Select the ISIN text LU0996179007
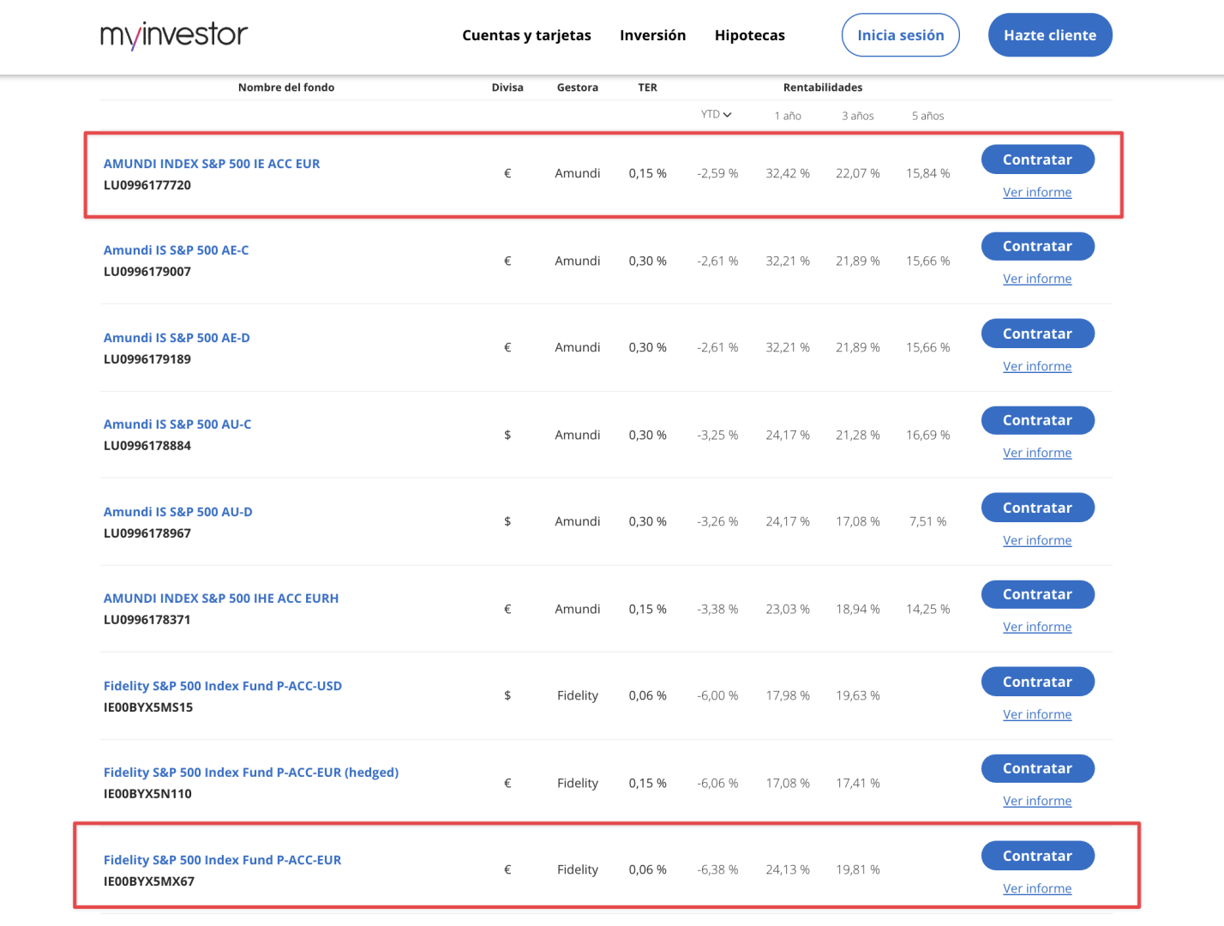 click(x=147, y=272)
